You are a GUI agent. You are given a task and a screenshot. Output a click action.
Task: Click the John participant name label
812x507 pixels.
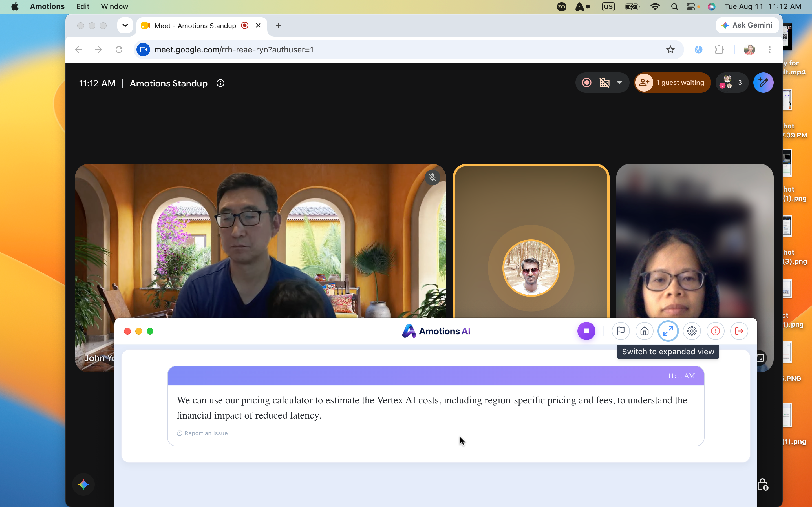(99, 358)
